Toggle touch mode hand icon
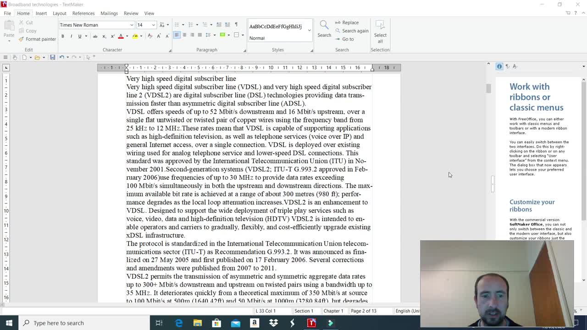Screen dimensions: 587x330 coord(15,57)
